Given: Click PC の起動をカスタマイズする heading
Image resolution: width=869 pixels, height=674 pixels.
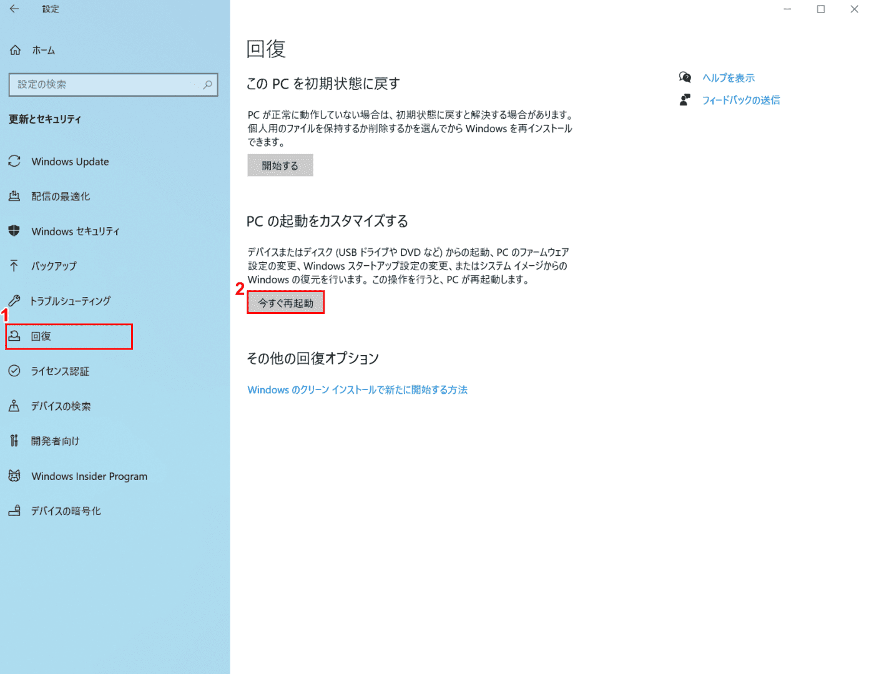Looking at the screenshot, I should click(x=327, y=221).
